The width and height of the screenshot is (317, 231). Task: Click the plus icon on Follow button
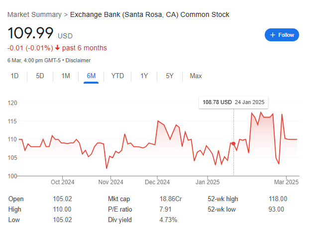273,35
